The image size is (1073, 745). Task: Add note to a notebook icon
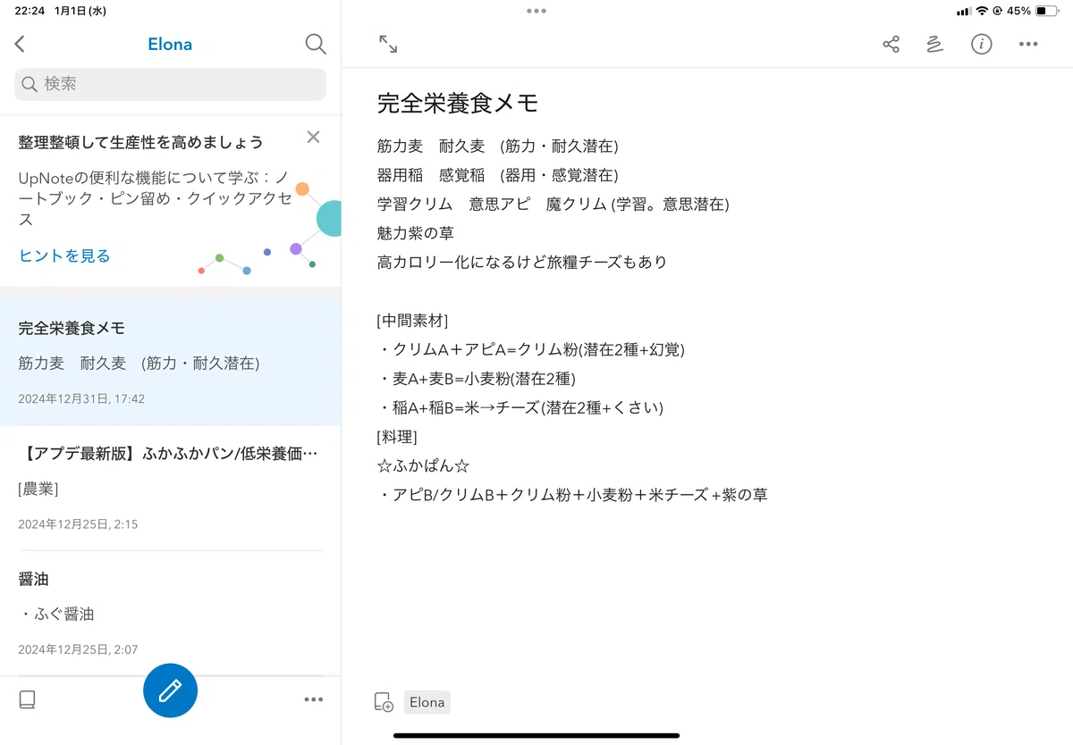pos(383,702)
